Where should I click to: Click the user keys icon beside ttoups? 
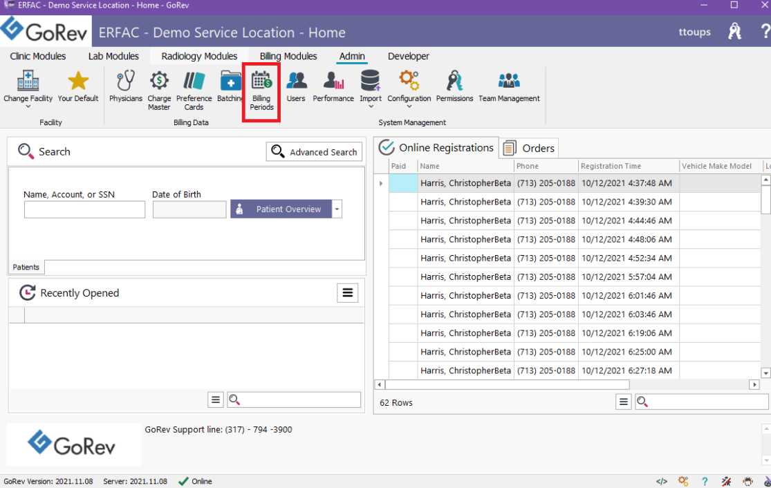[734, 32]
